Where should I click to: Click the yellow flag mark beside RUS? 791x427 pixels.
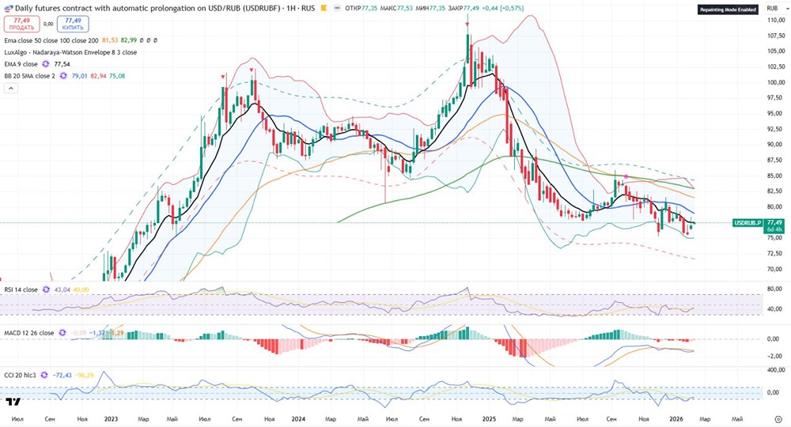click(324, 9)
